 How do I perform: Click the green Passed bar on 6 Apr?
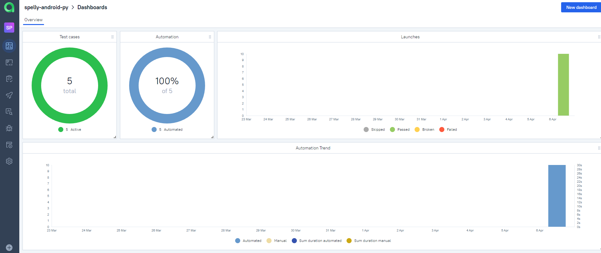click(563, 85)
